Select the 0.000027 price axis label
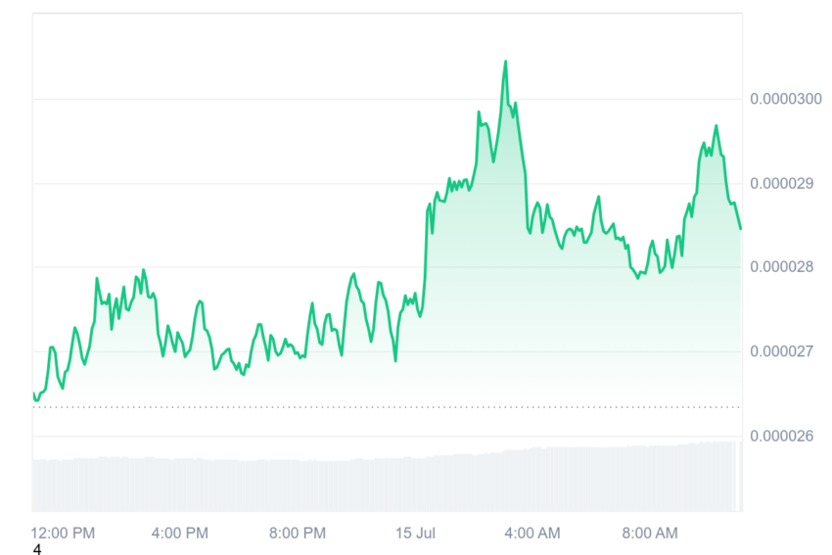The image size is (832, 555). (x=782, y=351)
